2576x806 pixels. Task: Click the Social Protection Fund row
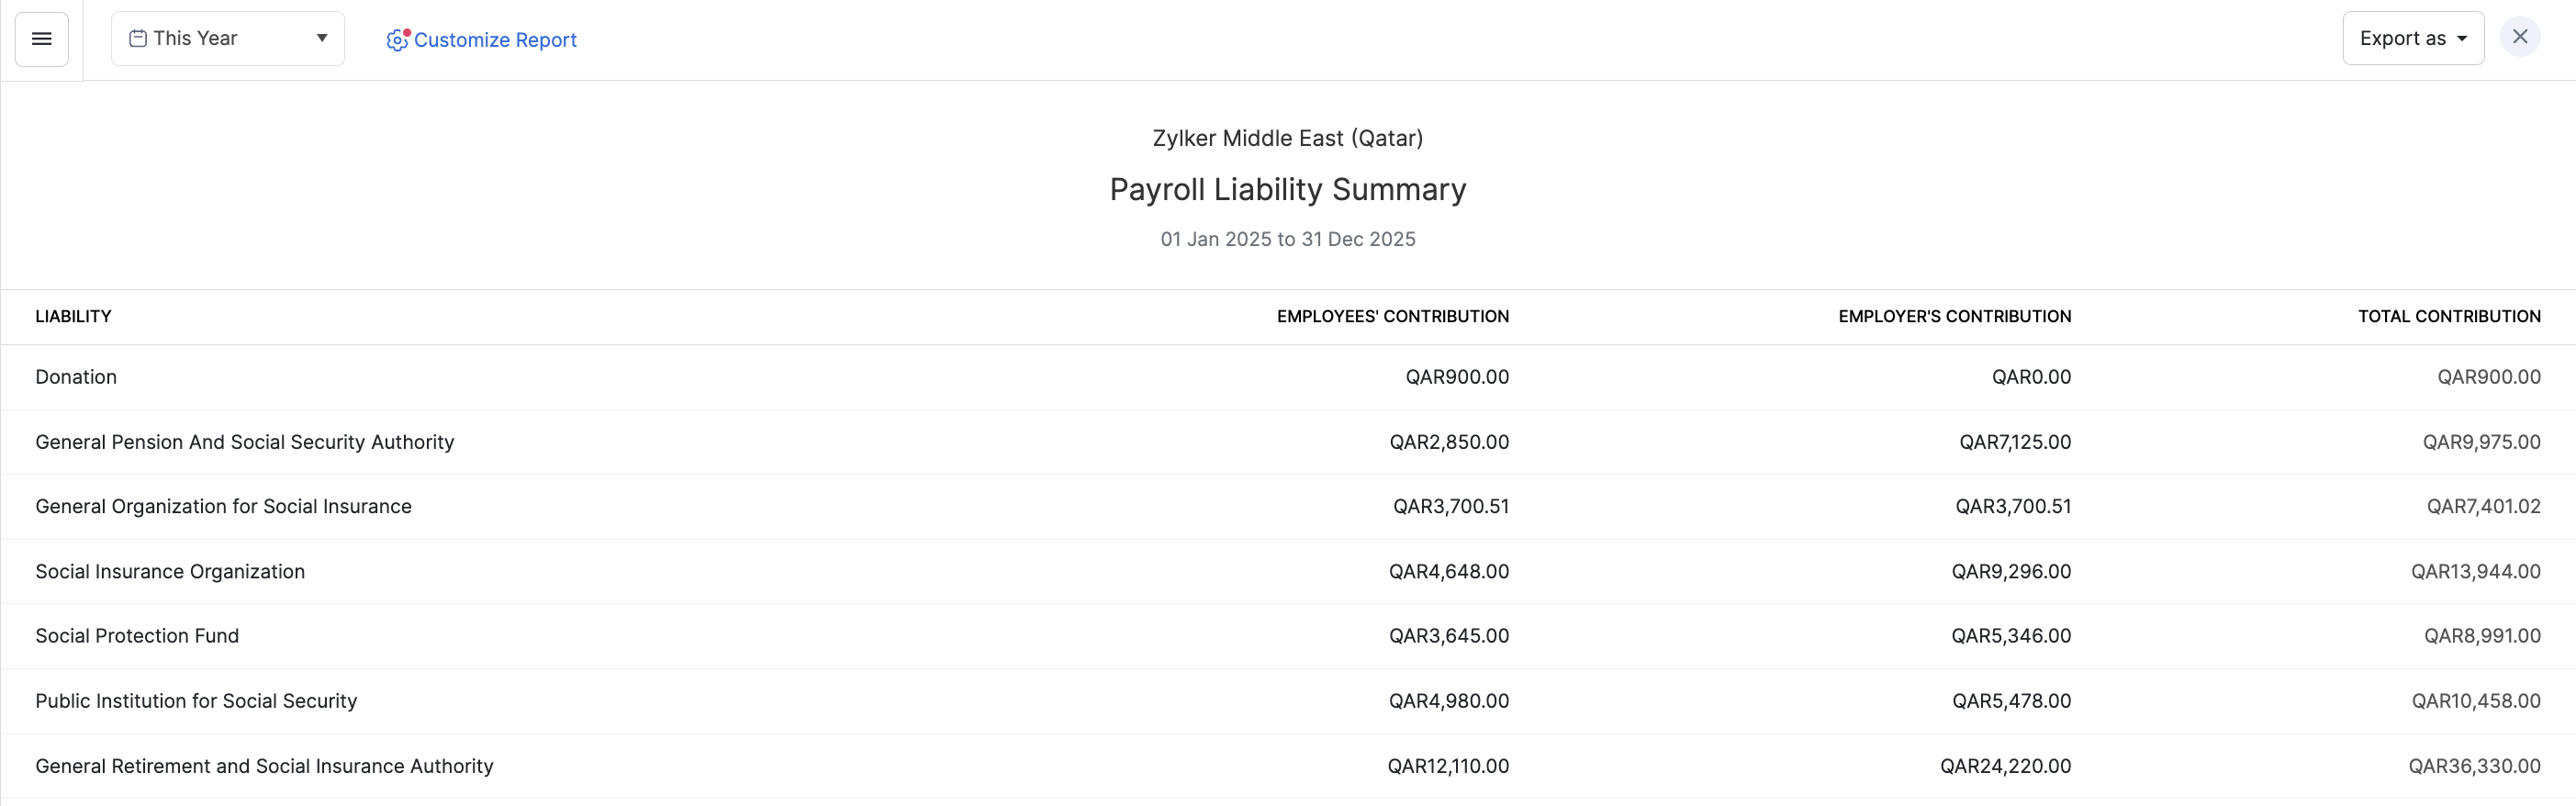137,636
